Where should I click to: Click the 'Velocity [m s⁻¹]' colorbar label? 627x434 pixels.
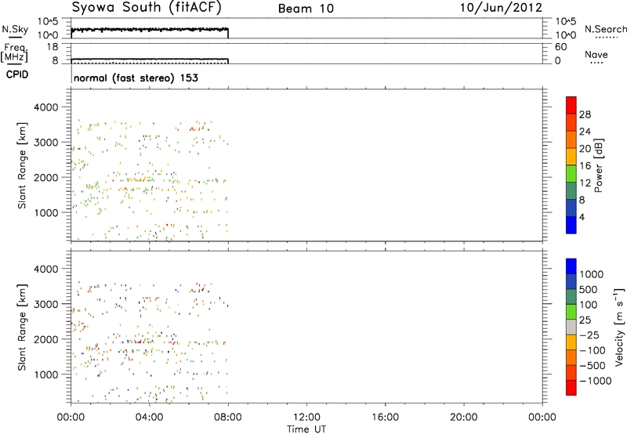pos(619,327)
